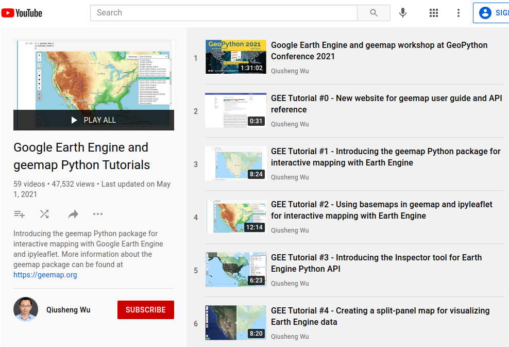Image resolution: width=509 pixels, height=347 pixels.
Task: Shuffle the playlist
Action: point(44,214)
